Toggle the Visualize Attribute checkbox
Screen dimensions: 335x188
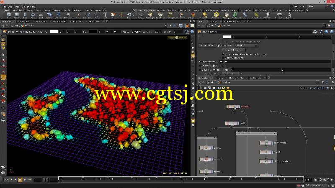point(200,70)
